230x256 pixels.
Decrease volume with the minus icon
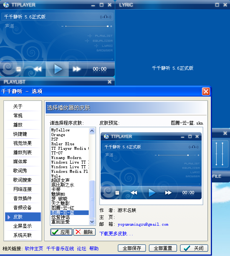[x=62, y=26]
